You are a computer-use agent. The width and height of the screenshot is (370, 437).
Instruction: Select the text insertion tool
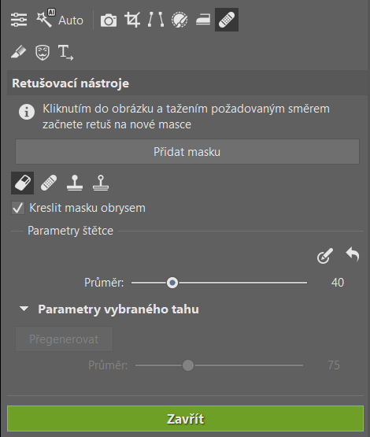65,53
